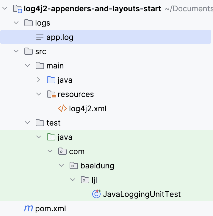The image size is (213, 216).
Task: Click the log4j2.xml XML file icon
Action: coord(62,109)
